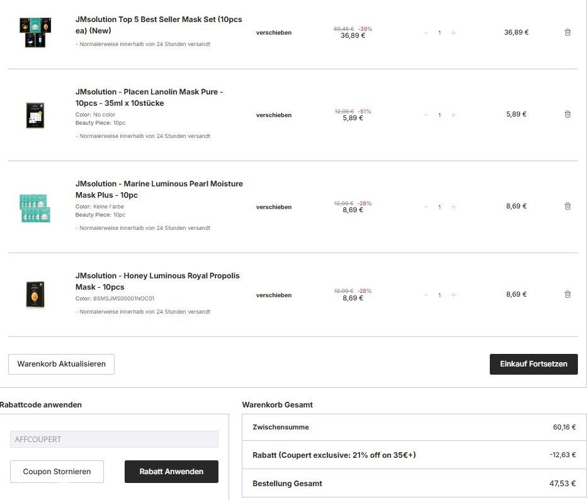588x500 pixels.
Task: Delete Marine Luminous Pearl Moisture Mask item
Action: click(567, 206)
